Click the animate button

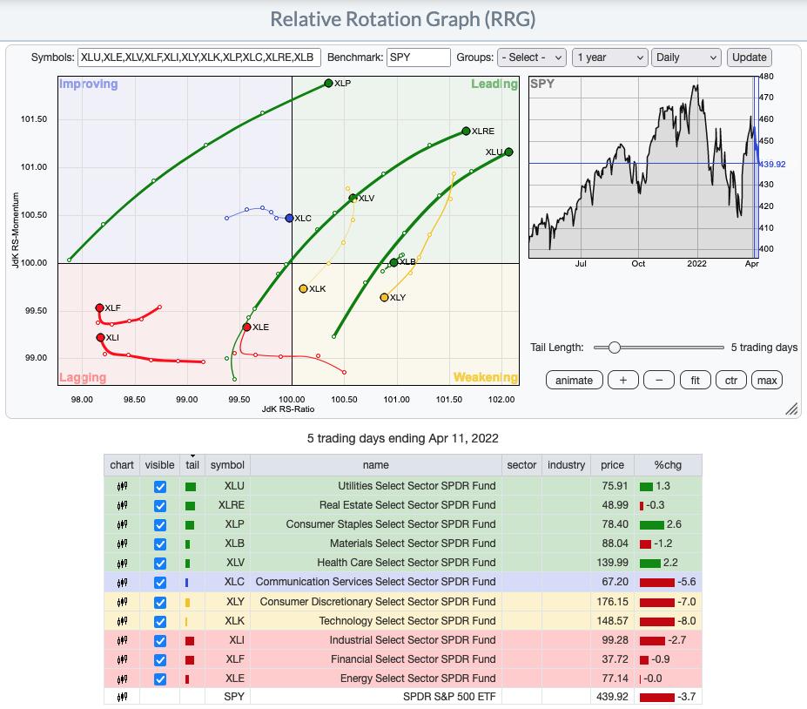click(574, 381)
